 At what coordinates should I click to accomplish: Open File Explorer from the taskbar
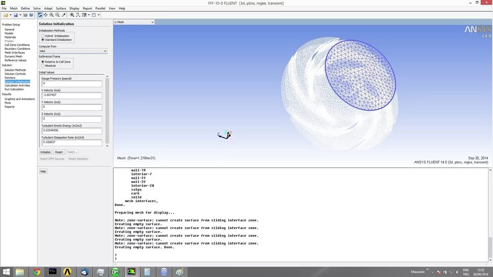tap(20, 272)
